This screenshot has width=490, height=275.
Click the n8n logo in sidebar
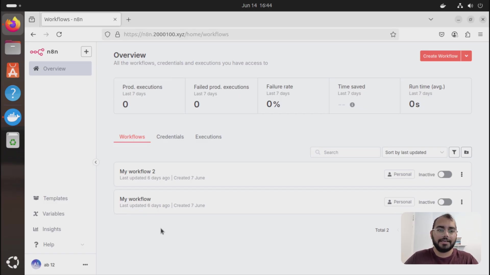[44, 52]
